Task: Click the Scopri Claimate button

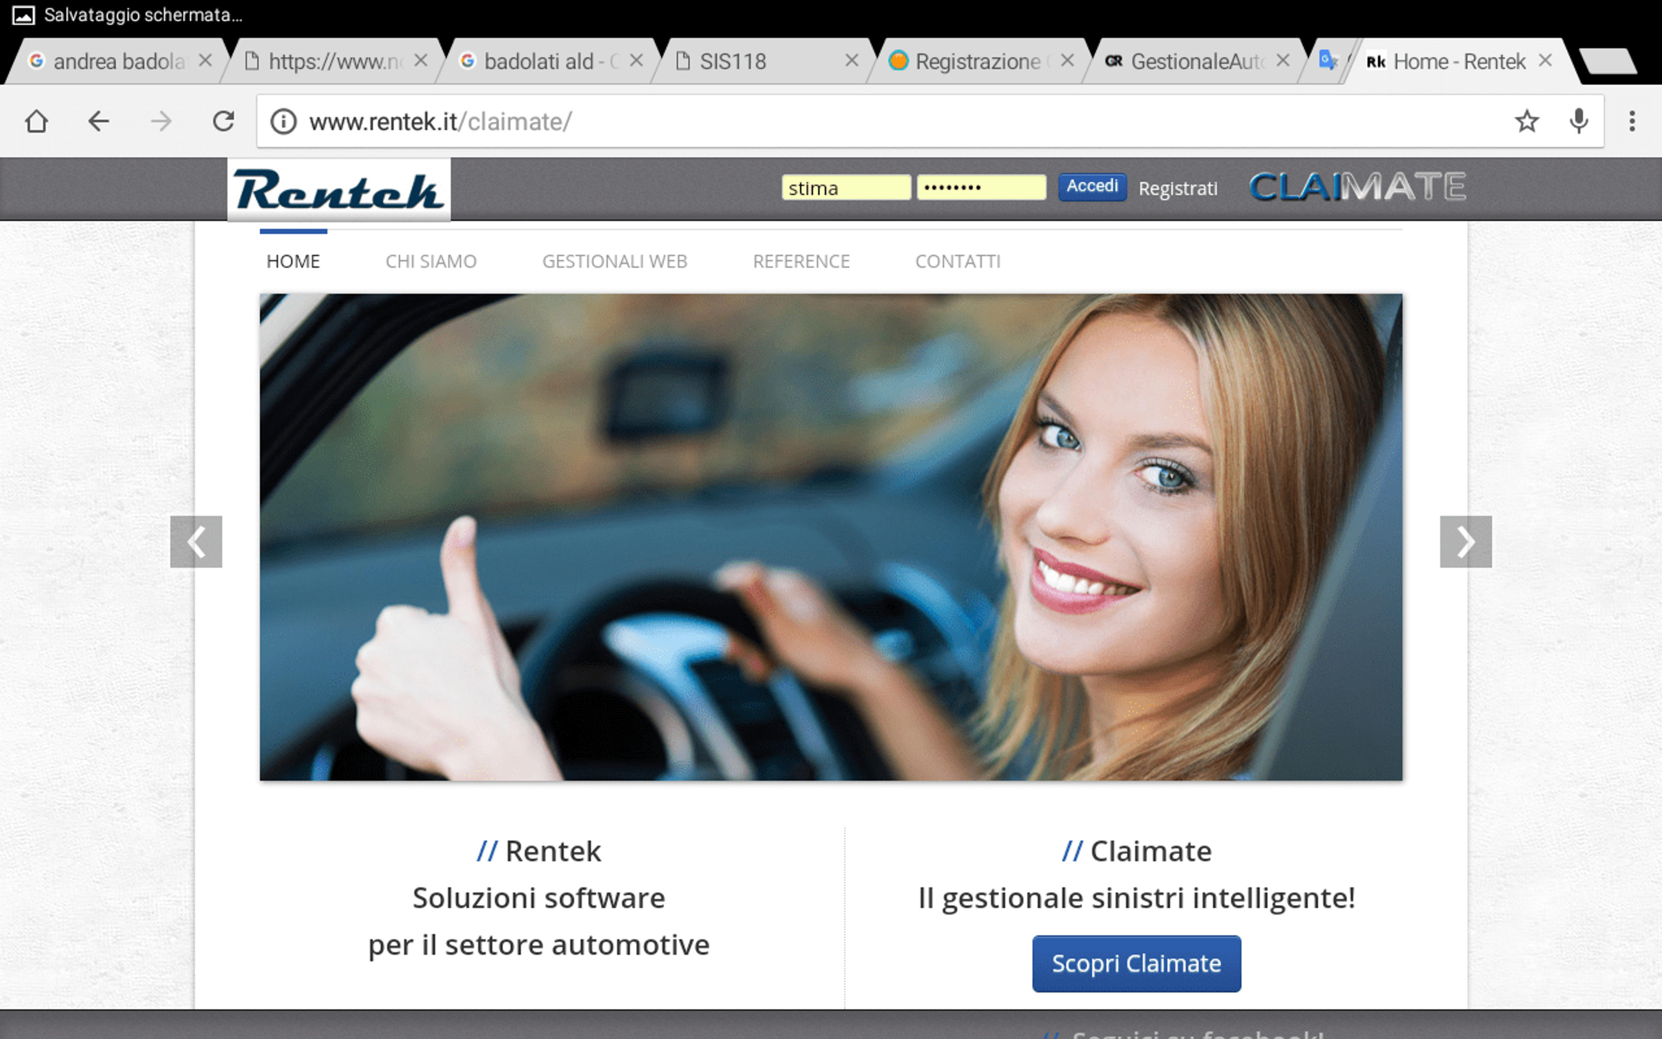Action: click(1137, 963)
